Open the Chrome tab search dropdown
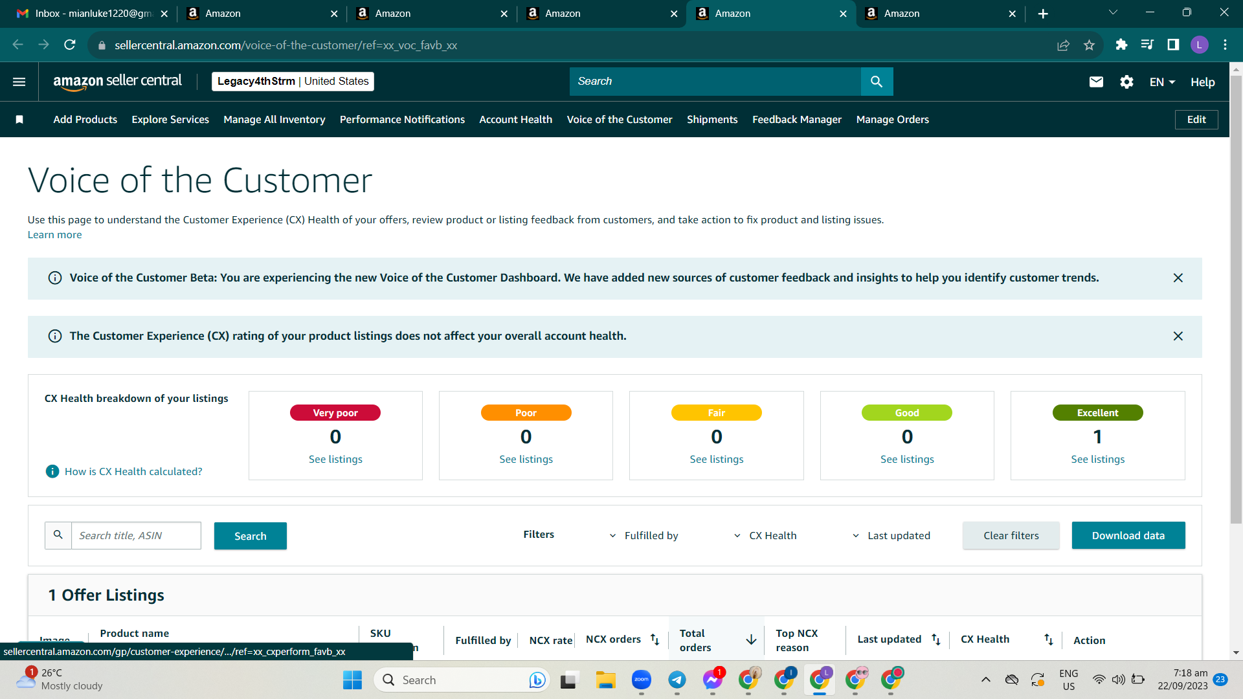Viewport: 1243px width, 699px height. [1113, 12]
